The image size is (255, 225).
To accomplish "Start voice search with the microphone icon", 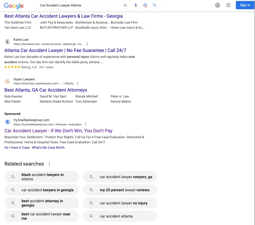I will coord(136,5).
